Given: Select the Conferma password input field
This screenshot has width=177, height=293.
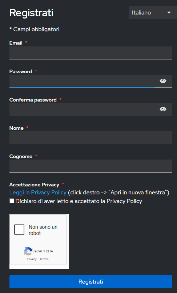Looking at the screenshot, I should pyautogui.click(x=81, y=109).
